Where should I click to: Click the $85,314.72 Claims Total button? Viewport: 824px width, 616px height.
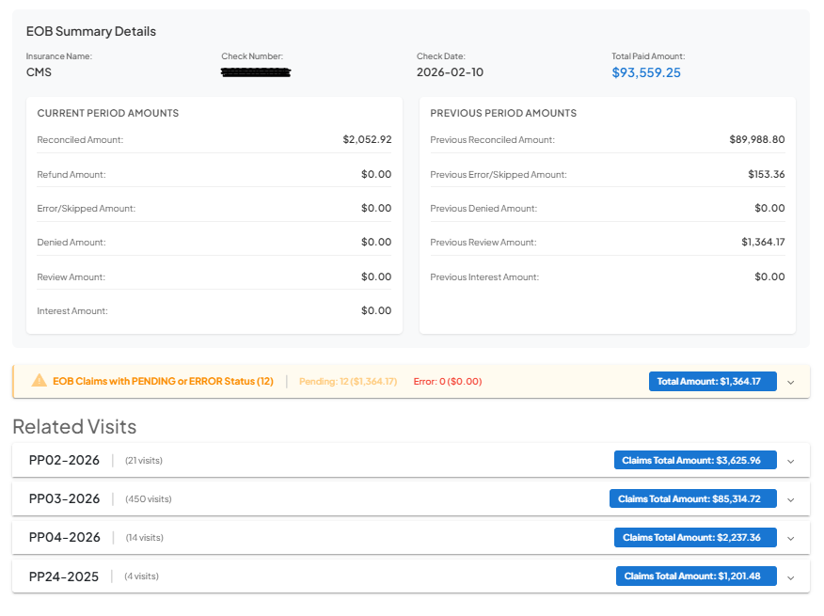pos(693,498)
